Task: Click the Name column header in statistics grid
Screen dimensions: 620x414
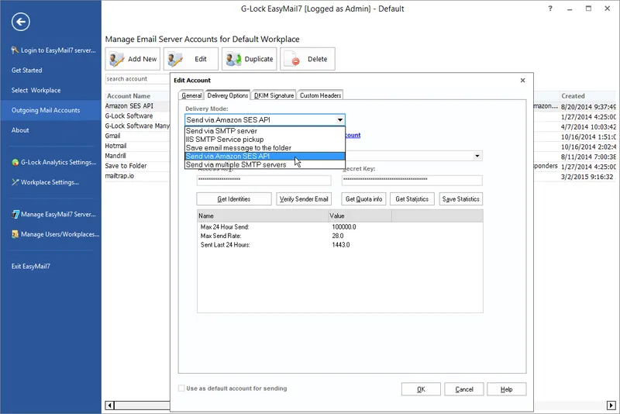Action: coord(263,216)
